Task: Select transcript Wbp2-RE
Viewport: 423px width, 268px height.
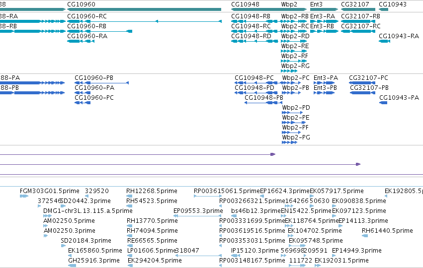Action: tap(295, 46)
